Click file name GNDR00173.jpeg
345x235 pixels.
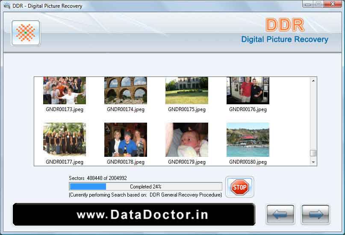[x=65, y=109]
